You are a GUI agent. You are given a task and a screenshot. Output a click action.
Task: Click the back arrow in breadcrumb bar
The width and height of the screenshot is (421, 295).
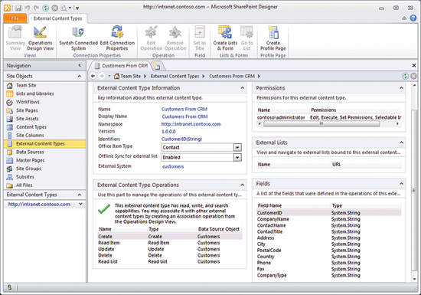click(x=93, y=76)
